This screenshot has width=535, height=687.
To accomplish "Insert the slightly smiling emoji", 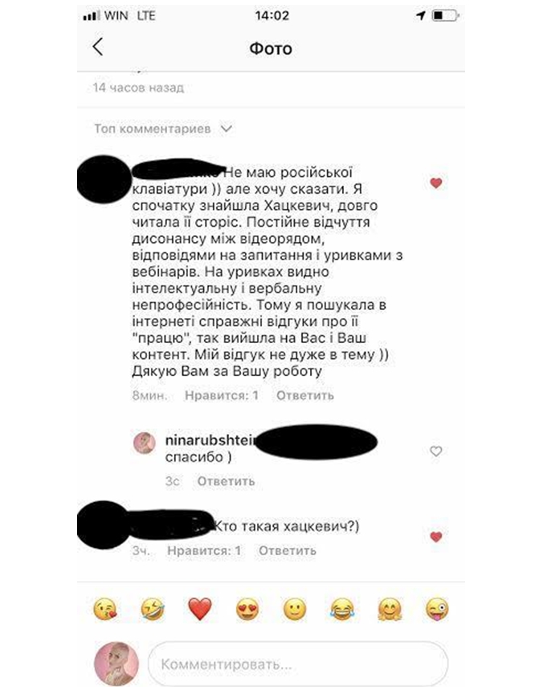I will (295, 609).
